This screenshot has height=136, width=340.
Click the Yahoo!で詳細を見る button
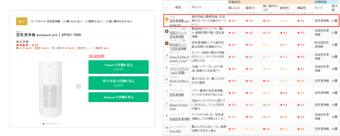[118, 67]
